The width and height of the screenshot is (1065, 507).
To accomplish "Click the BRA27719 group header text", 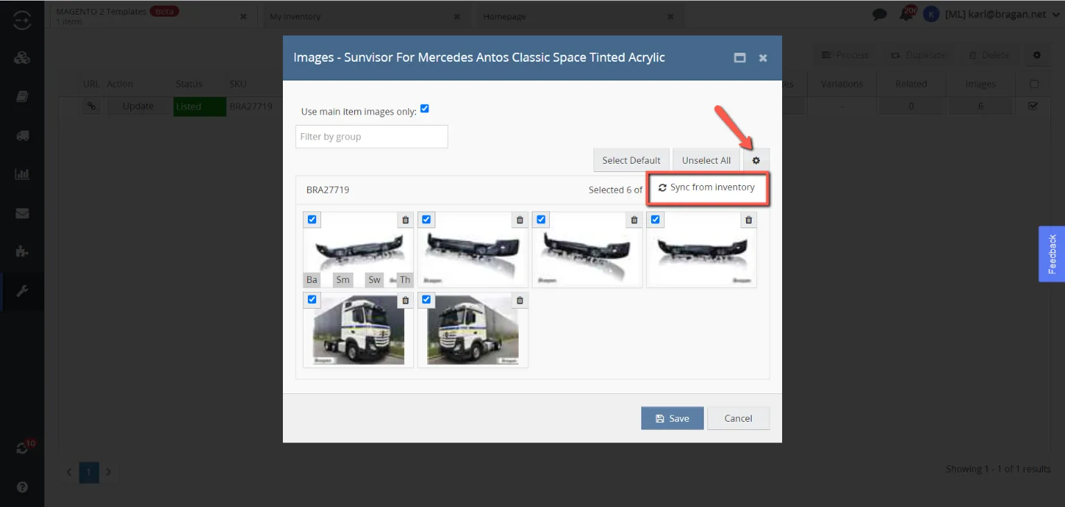I will click(328, 189).
